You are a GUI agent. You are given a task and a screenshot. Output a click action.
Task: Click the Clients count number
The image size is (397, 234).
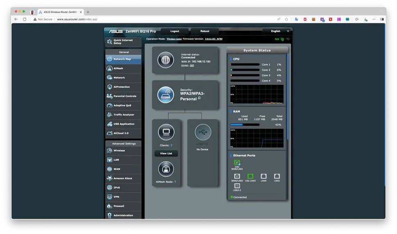click(171, 145)
